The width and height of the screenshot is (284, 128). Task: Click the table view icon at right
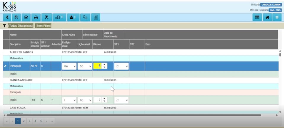257,17
